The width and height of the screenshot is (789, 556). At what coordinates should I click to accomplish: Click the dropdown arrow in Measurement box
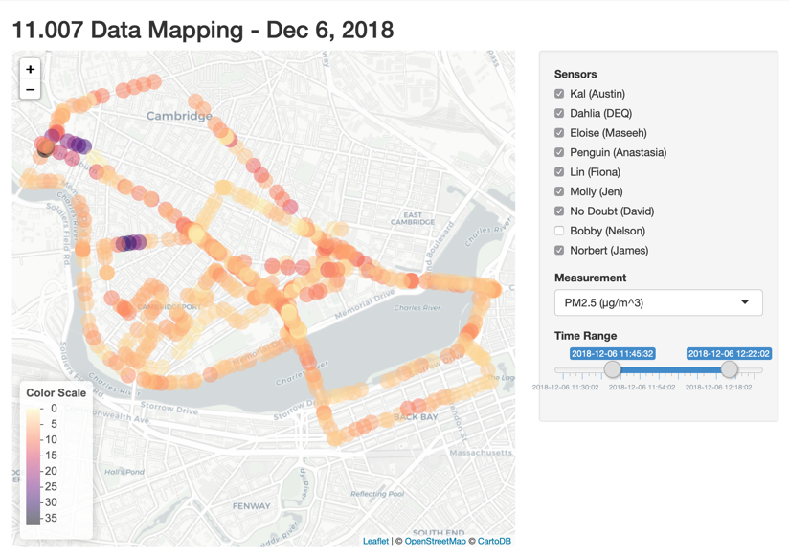[x=745, y=302]
